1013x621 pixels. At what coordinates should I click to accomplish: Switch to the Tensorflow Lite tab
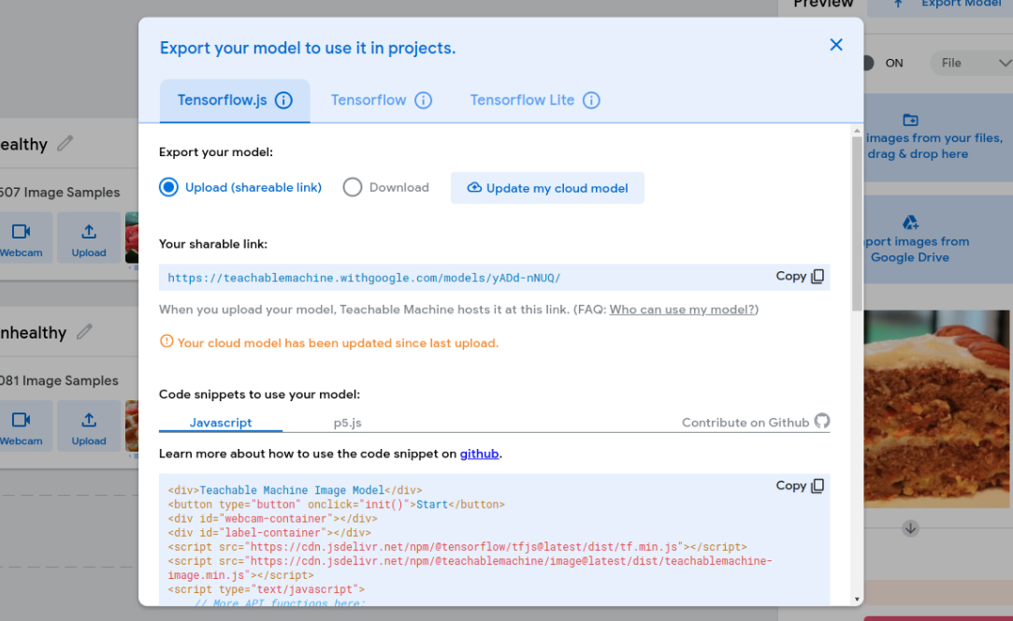522,100
